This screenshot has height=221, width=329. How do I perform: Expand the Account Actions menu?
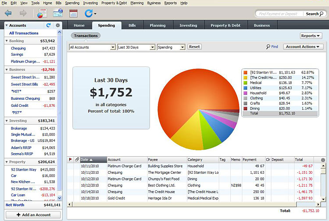click(x=303, y=47)
